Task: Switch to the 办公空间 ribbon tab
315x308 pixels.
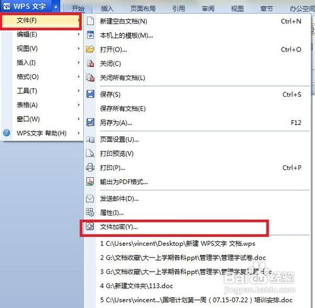Action: pyautogui.click(x=302, y=9)
